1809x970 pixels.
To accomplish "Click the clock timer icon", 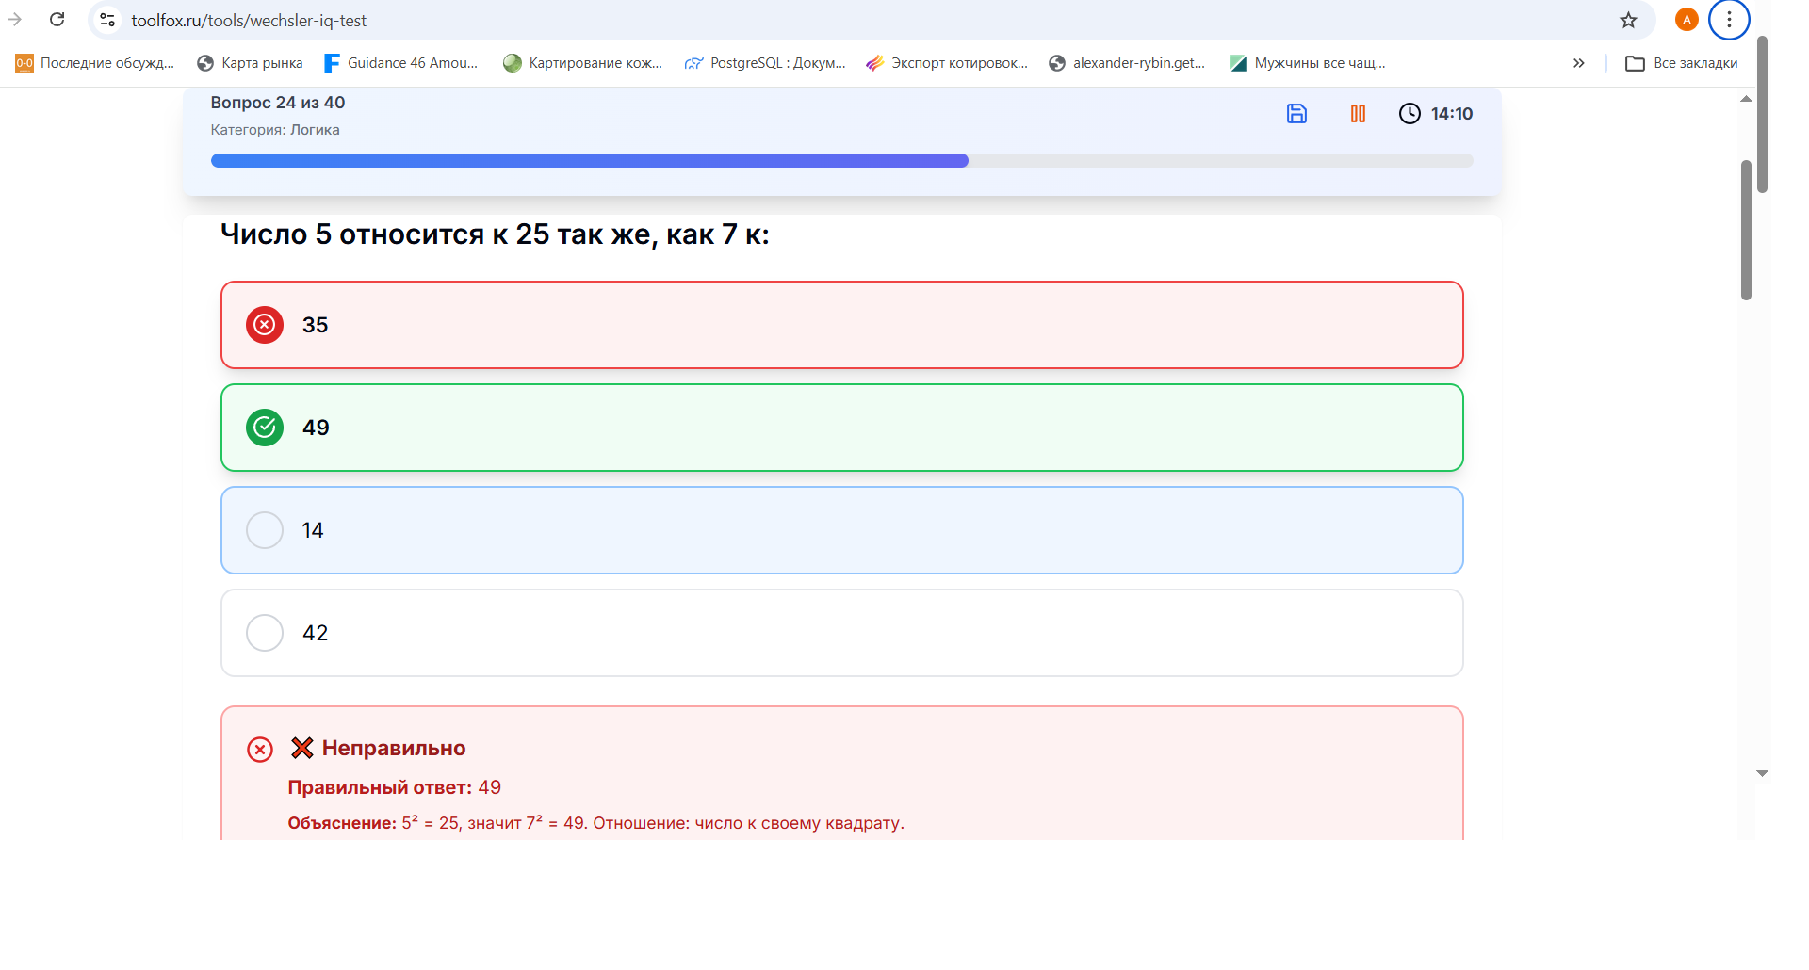I will pyautogui.click(x=1410, y=114).
